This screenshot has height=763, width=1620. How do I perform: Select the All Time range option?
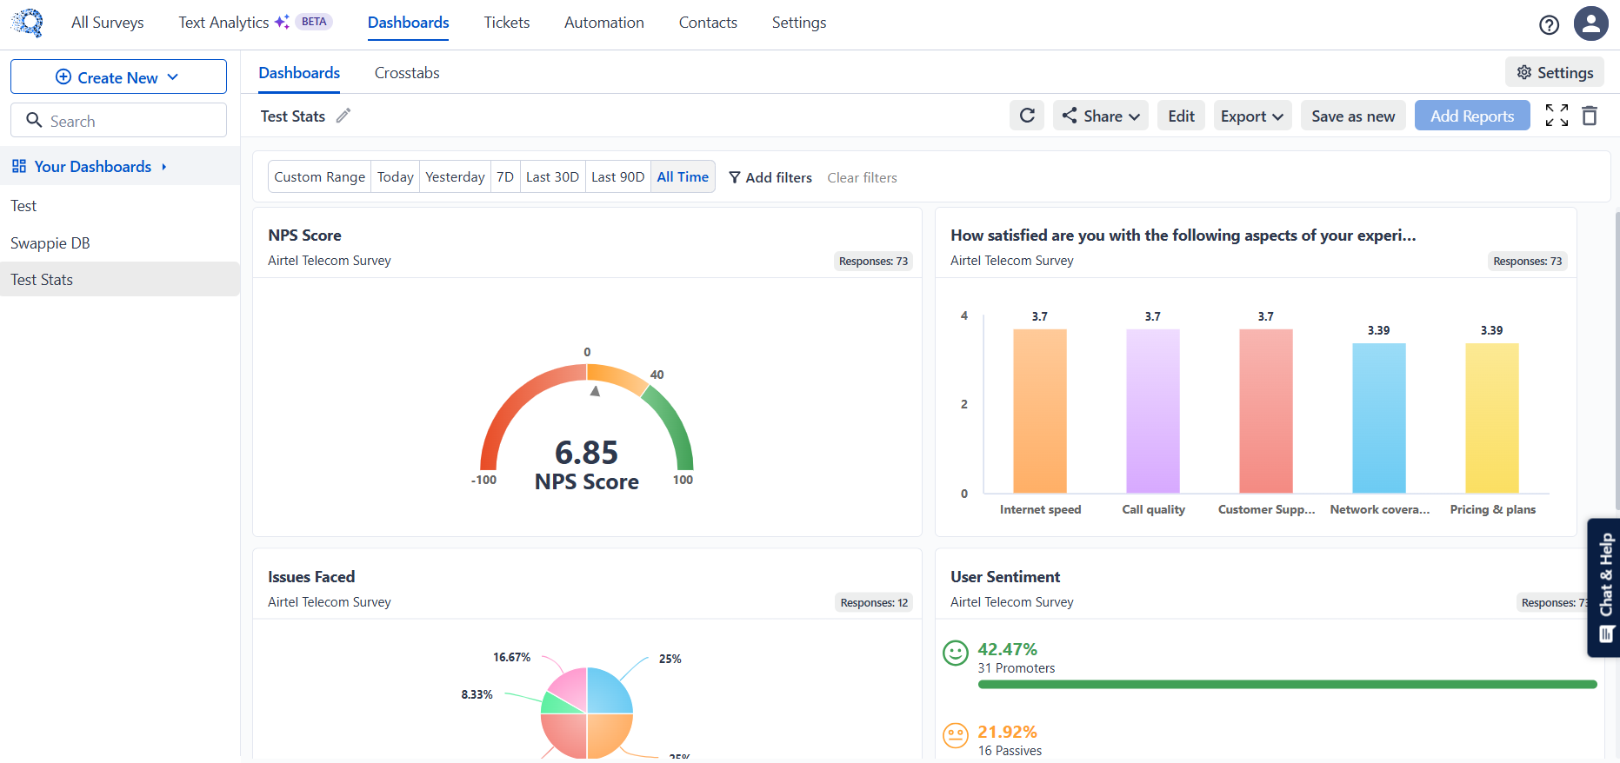point(683,177)
